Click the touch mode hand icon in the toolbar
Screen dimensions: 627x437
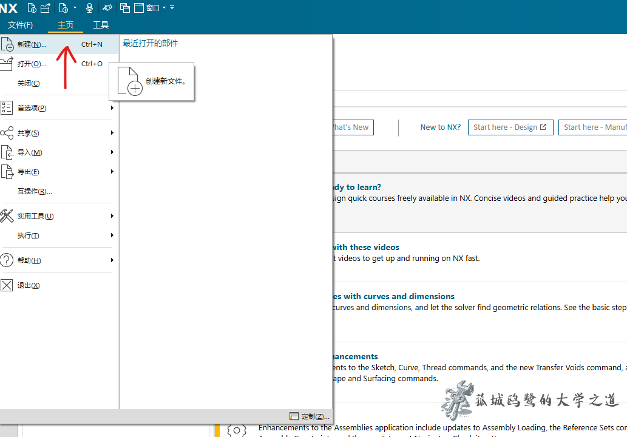click(107, 8)
